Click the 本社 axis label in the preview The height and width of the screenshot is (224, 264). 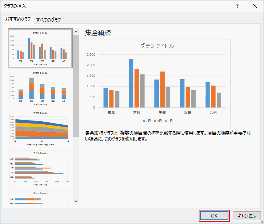coord(136,112)
